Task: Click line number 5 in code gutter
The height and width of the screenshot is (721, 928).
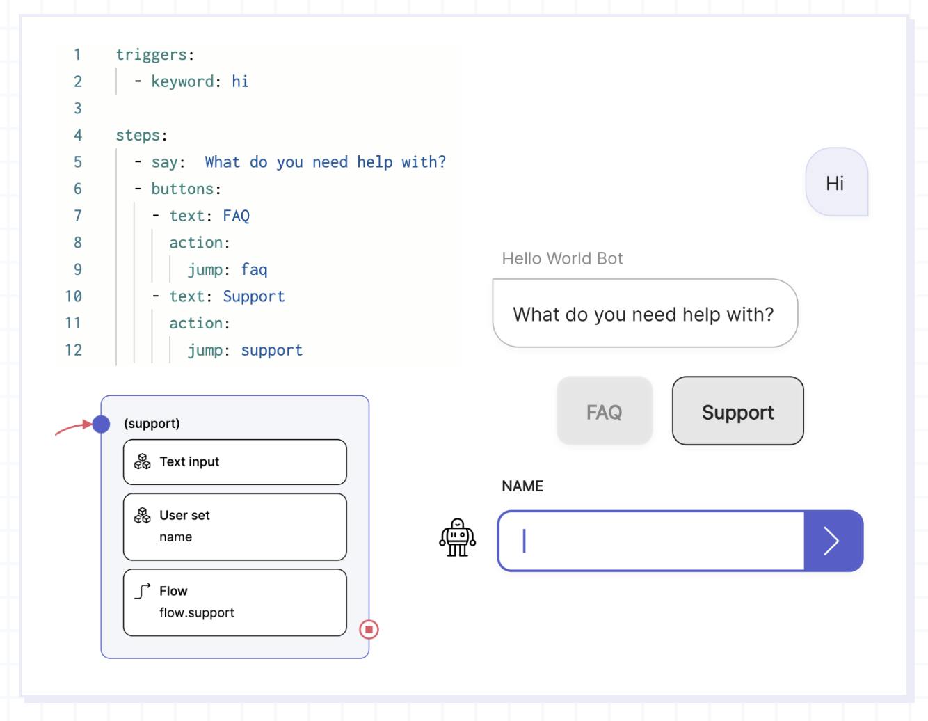Action: coord(78,162)
